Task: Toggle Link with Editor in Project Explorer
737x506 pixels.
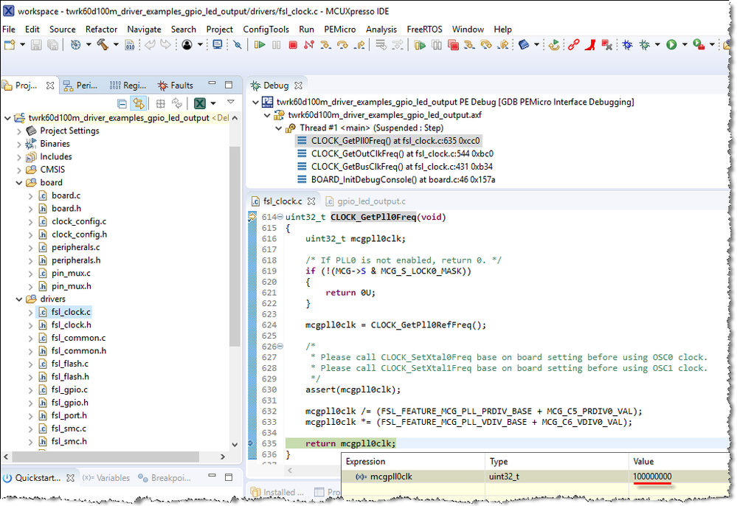Action: (138, 103)
